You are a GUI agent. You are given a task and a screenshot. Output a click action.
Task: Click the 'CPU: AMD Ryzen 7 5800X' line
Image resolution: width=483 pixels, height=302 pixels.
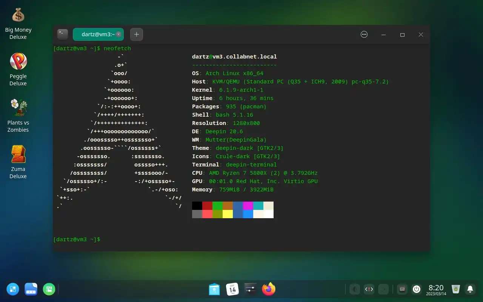tap(255, 173)
